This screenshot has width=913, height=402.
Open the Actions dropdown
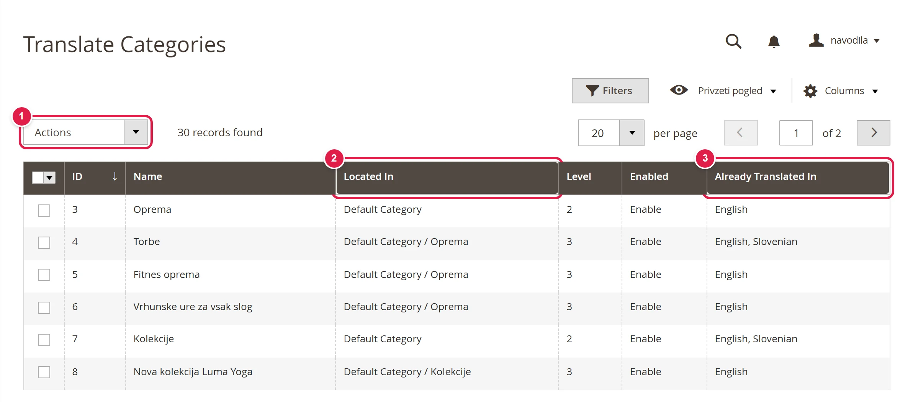(x=86, y=132)
